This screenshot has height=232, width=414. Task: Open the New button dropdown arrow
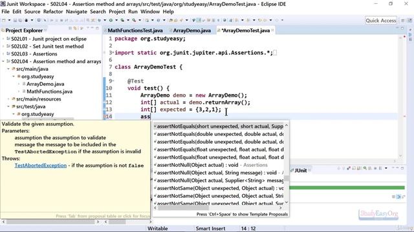click(x=9, y=20)
